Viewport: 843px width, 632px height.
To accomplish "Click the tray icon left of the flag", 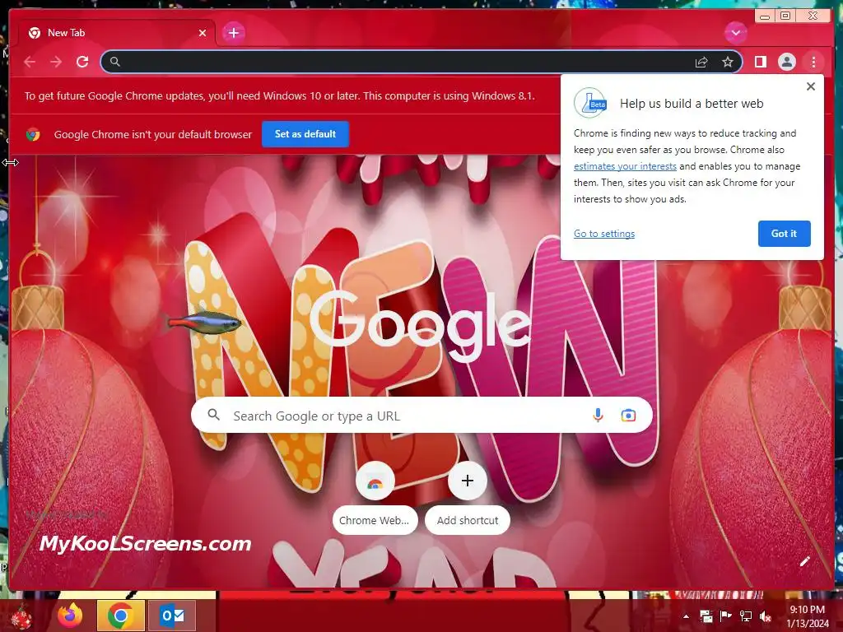I will tap(706, 616).
